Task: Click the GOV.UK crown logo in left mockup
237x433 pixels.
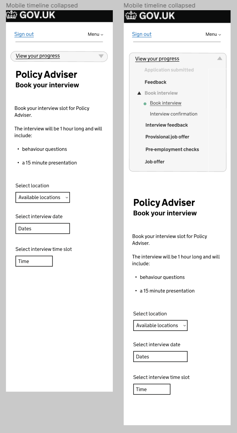Action: [12, 15]
